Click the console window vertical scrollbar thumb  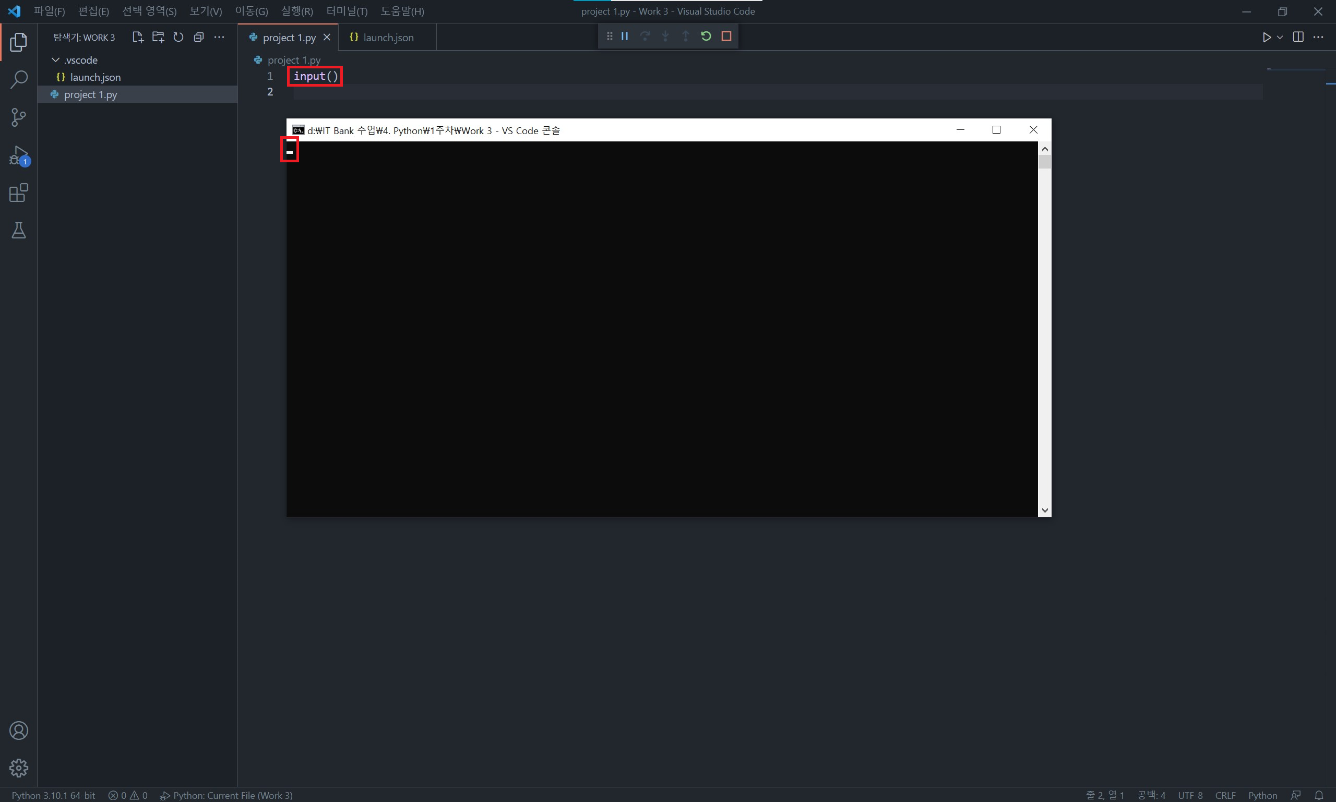click(x=1044, y=162)
